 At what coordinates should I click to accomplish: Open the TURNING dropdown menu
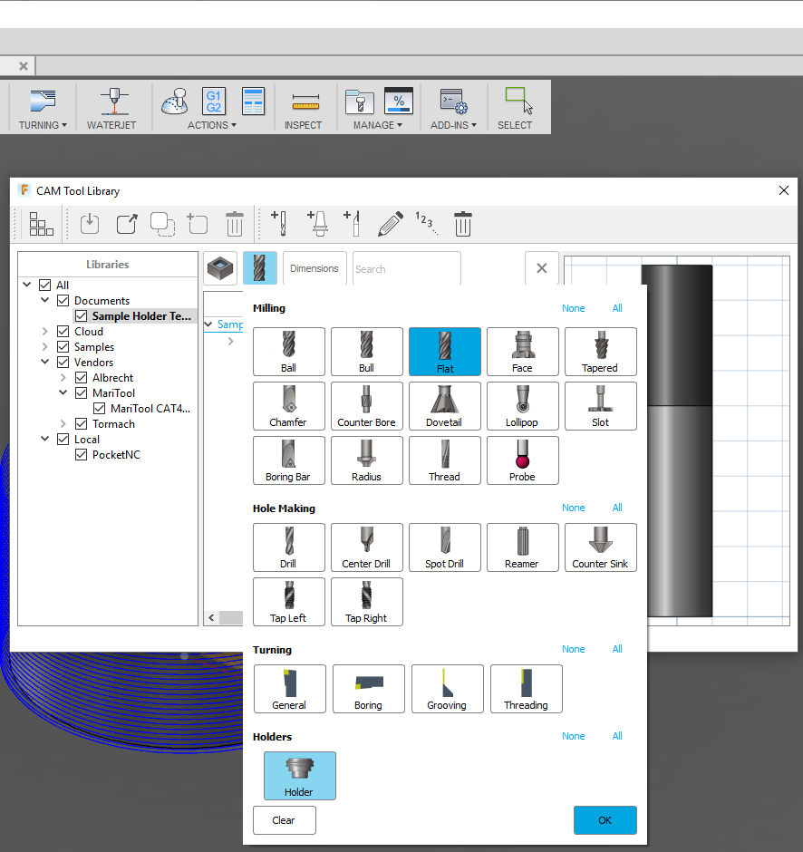(43, 125)
